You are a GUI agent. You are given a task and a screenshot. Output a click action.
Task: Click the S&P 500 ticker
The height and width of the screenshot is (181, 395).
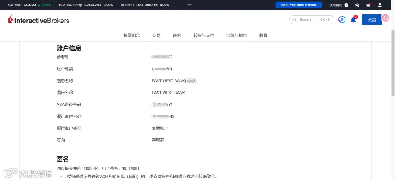coord(29,5)
